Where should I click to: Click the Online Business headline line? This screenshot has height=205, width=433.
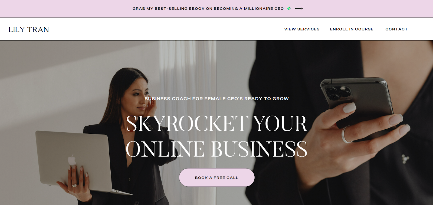216,149
